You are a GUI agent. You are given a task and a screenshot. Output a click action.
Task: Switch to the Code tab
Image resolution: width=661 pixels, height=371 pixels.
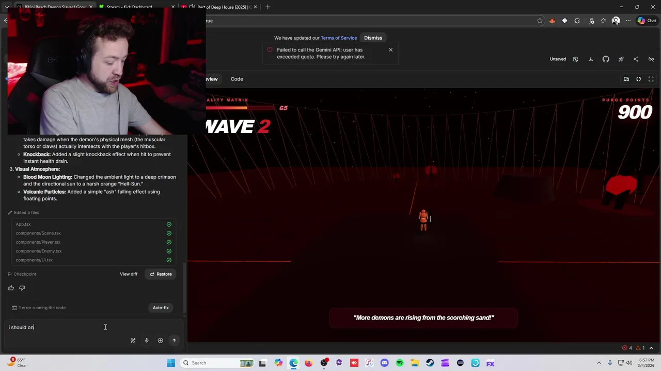tap(237, 79)
